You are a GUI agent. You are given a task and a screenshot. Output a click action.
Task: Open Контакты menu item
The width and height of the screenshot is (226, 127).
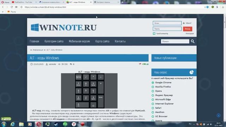120,41
